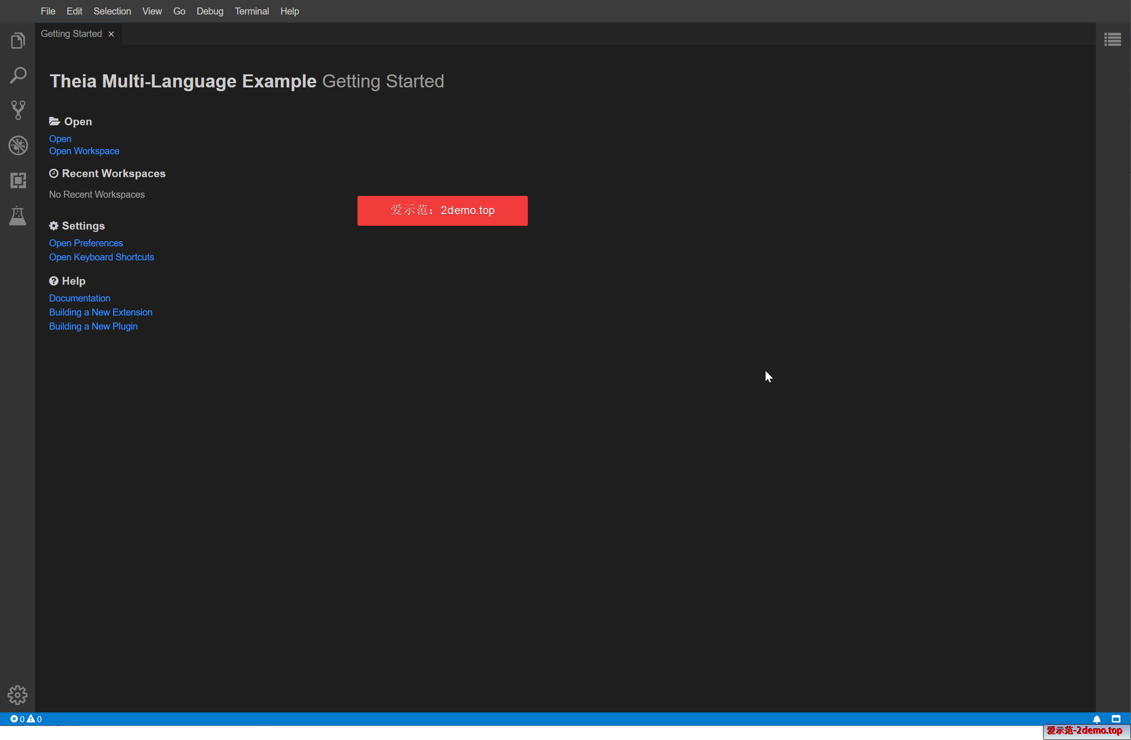This screenshot has width=1131, height=740.
Task: Click the notifications bell in status bar
Action: pyautogui.click(x=1096, y=718)
